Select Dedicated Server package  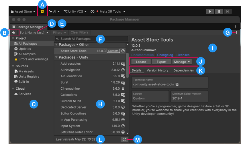pyautogui.click(x=90, y=107)
